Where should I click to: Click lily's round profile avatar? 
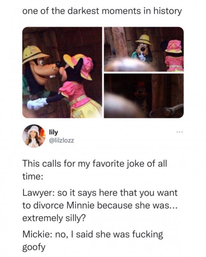[x=34, y=136]
